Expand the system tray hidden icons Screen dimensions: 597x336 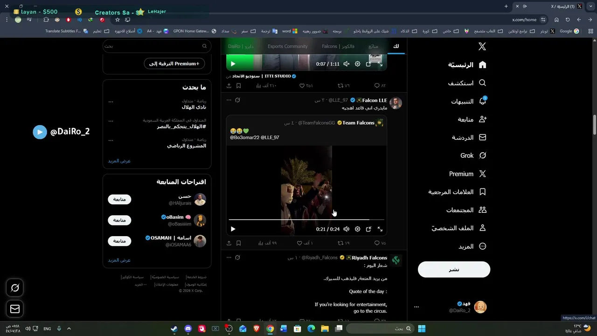coord(69,329)
